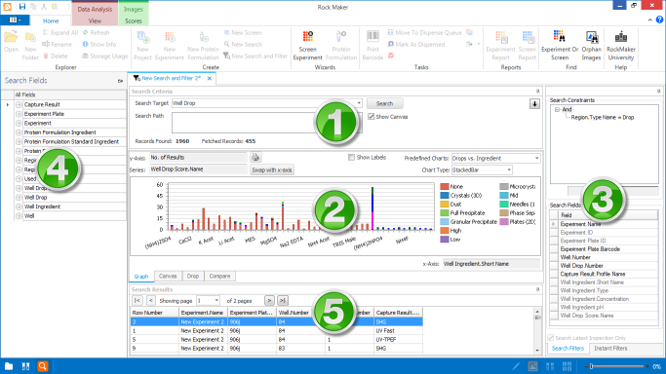The width and height of the screenshot is (666, 374).
Task: Click the image view icon in status bar
Action: pyautogui.click(x=532, y=366)
